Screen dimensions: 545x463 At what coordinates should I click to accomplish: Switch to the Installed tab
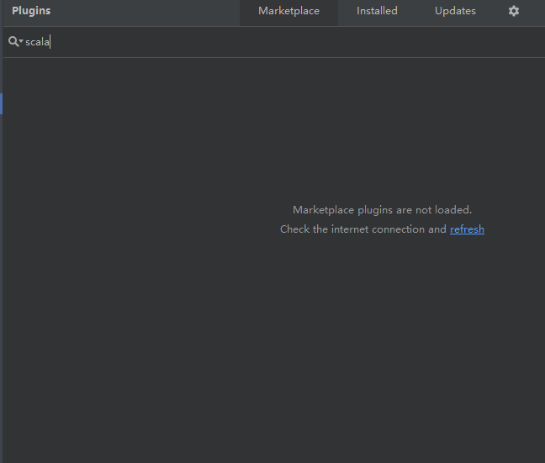click(377, 11)
